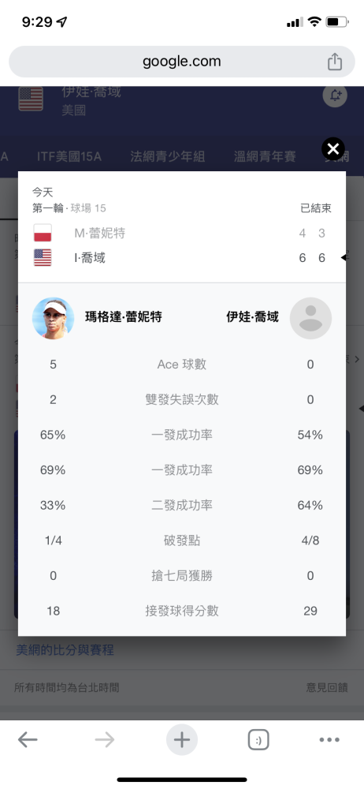This screenshot has height=789, width=364.
Task: Tap the Poland flag icon
Action: [43, 234]
